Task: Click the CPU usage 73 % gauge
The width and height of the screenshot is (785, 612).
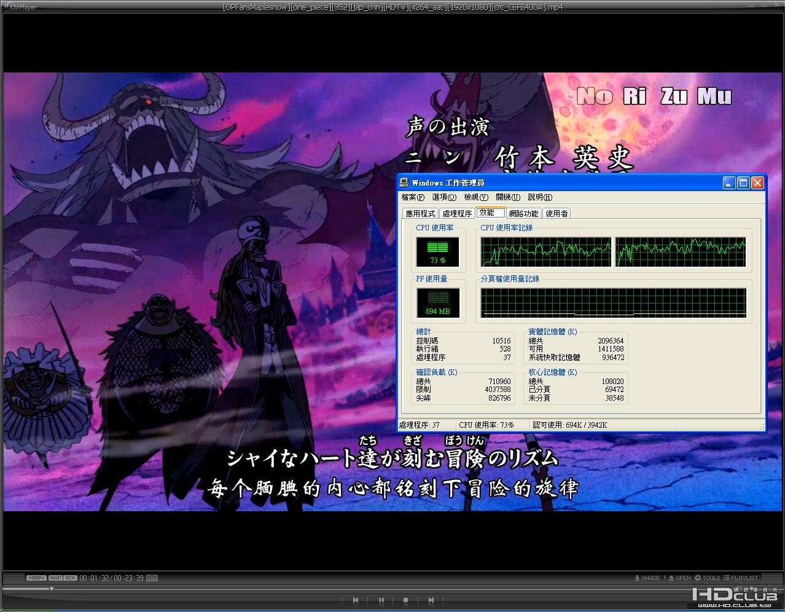Action: pos(437,252)
